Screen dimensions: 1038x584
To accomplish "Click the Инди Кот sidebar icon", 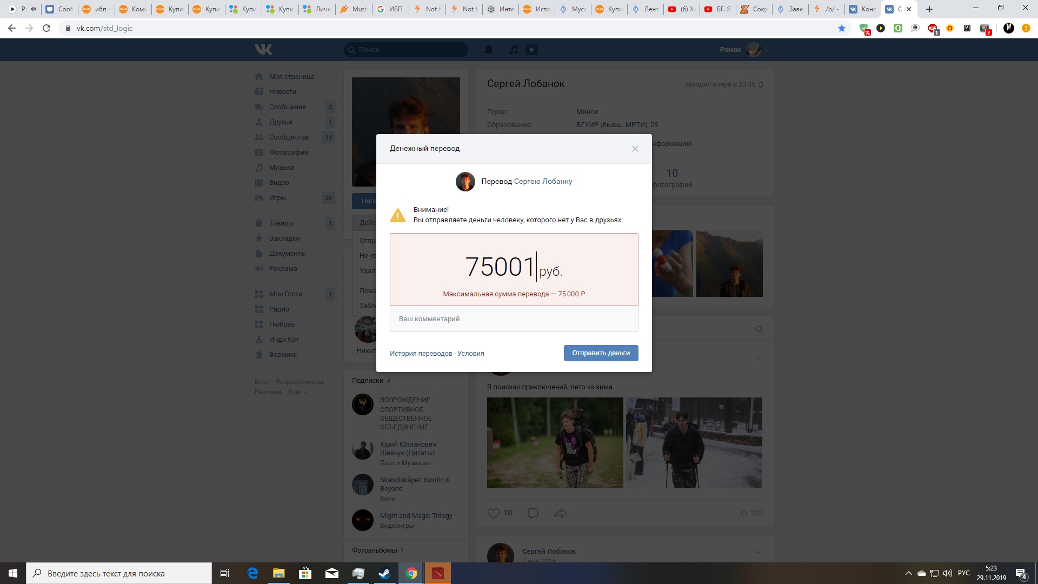I will tap(259, 340).
